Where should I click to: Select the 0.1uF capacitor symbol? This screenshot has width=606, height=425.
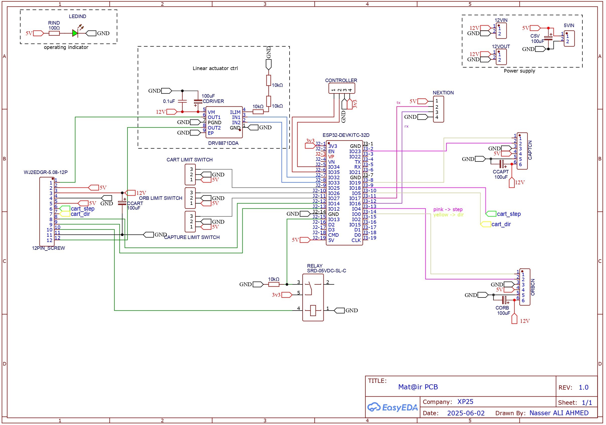182,101
